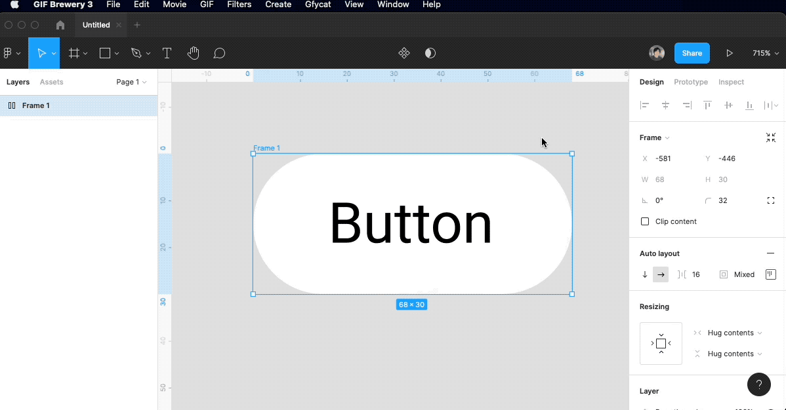Click the Components icon in toolbar

coord(404,53)
